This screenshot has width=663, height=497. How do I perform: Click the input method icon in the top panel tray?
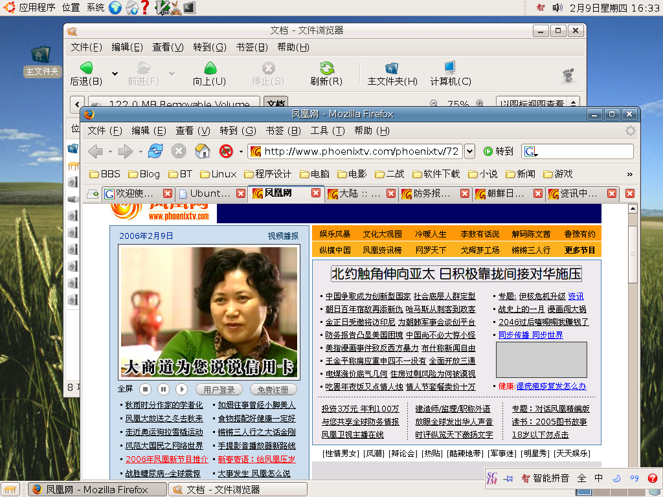click(541, 8)
